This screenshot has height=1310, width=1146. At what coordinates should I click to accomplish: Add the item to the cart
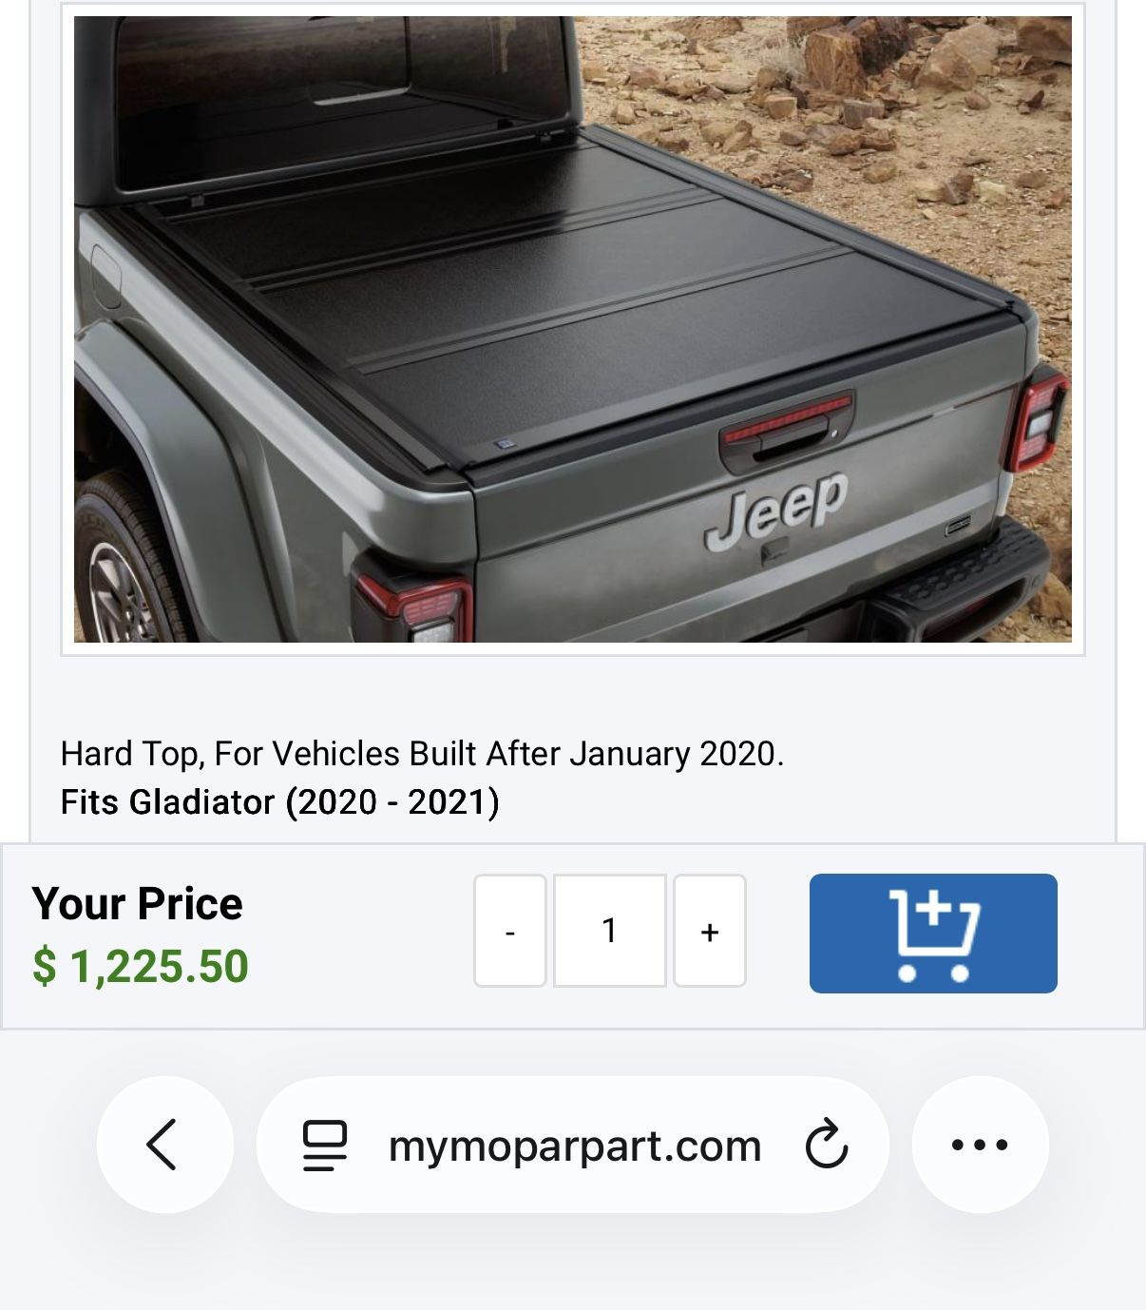pyautogui.click(x=933, y=934)
